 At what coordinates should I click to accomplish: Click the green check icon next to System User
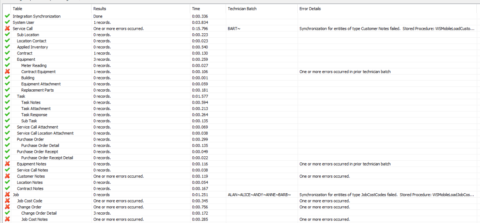tap(7, 23)
